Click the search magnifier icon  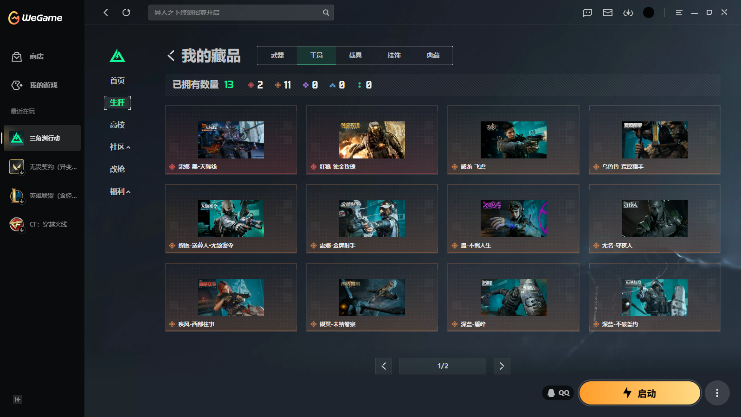[326, 13]
